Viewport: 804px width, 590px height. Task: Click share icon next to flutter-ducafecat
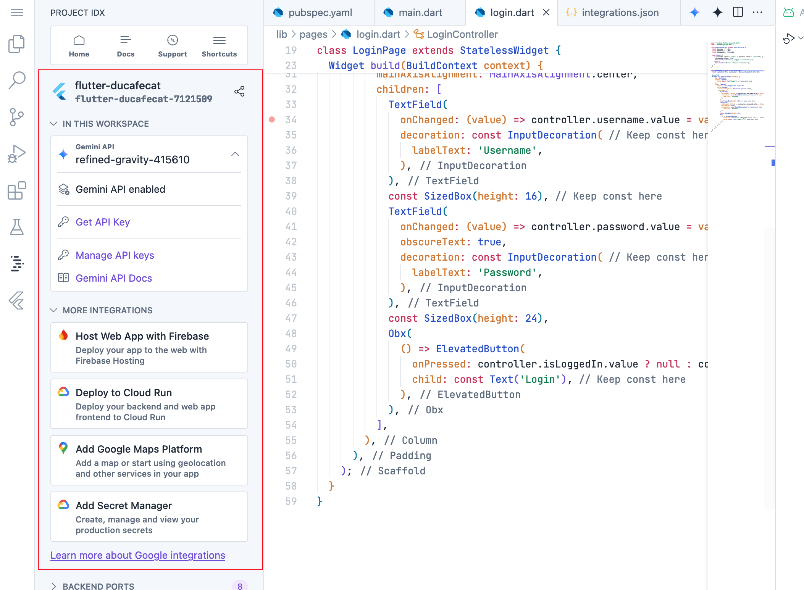(x=239, y=92)
